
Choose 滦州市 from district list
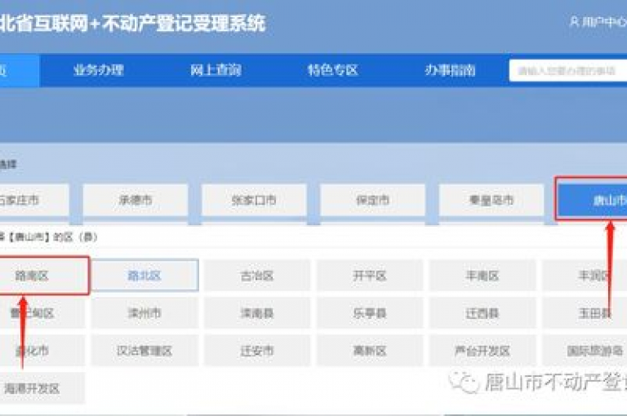point(145,313)
